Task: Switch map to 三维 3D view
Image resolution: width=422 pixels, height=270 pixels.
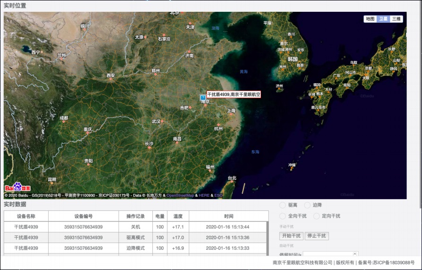Action: coord(396,19)
